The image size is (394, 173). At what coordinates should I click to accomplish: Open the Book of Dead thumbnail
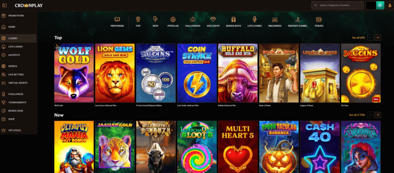(279, 73)
